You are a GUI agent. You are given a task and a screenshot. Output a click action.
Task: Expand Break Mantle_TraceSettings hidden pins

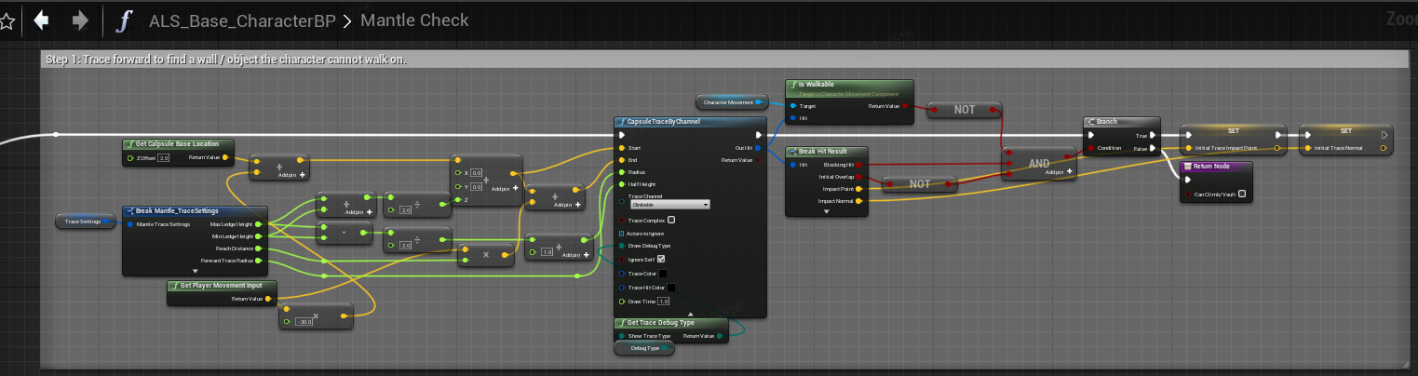tap(195, 270)
